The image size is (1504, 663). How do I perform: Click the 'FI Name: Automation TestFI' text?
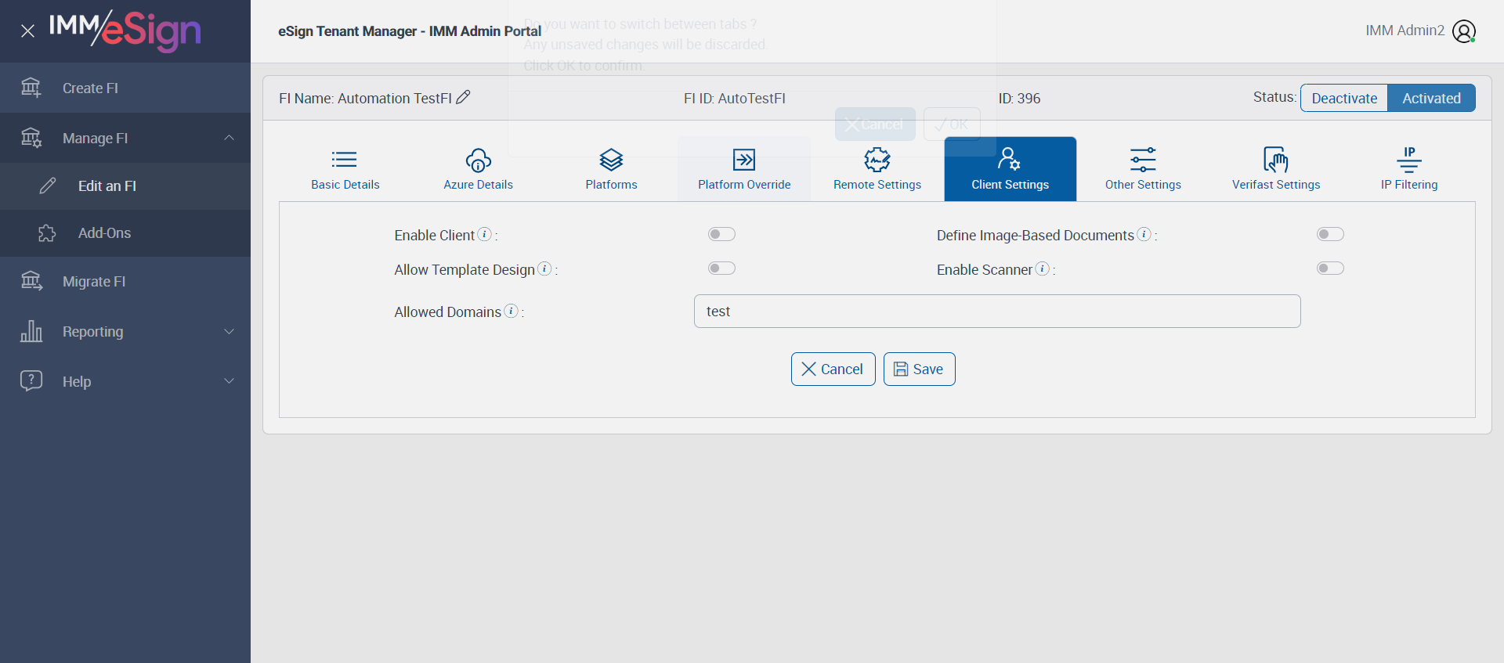[365, 99]
